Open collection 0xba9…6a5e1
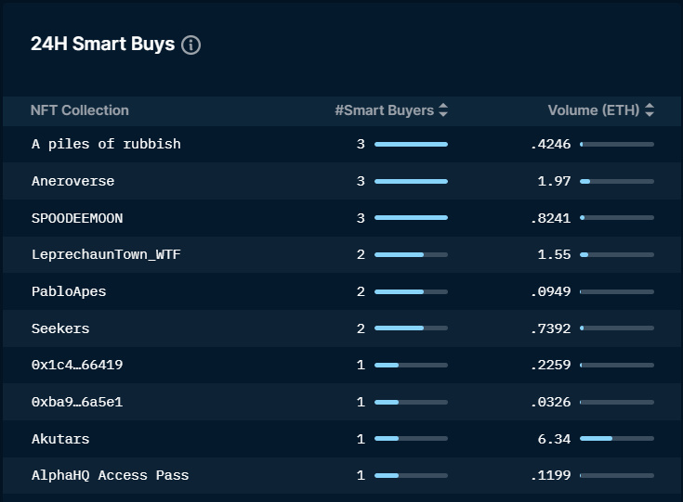The width and height of the screenshot is (683, 502). click(x=77, y=402)
